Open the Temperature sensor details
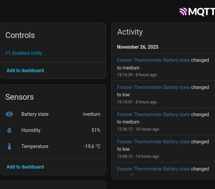215x189 pixels. 35,146
